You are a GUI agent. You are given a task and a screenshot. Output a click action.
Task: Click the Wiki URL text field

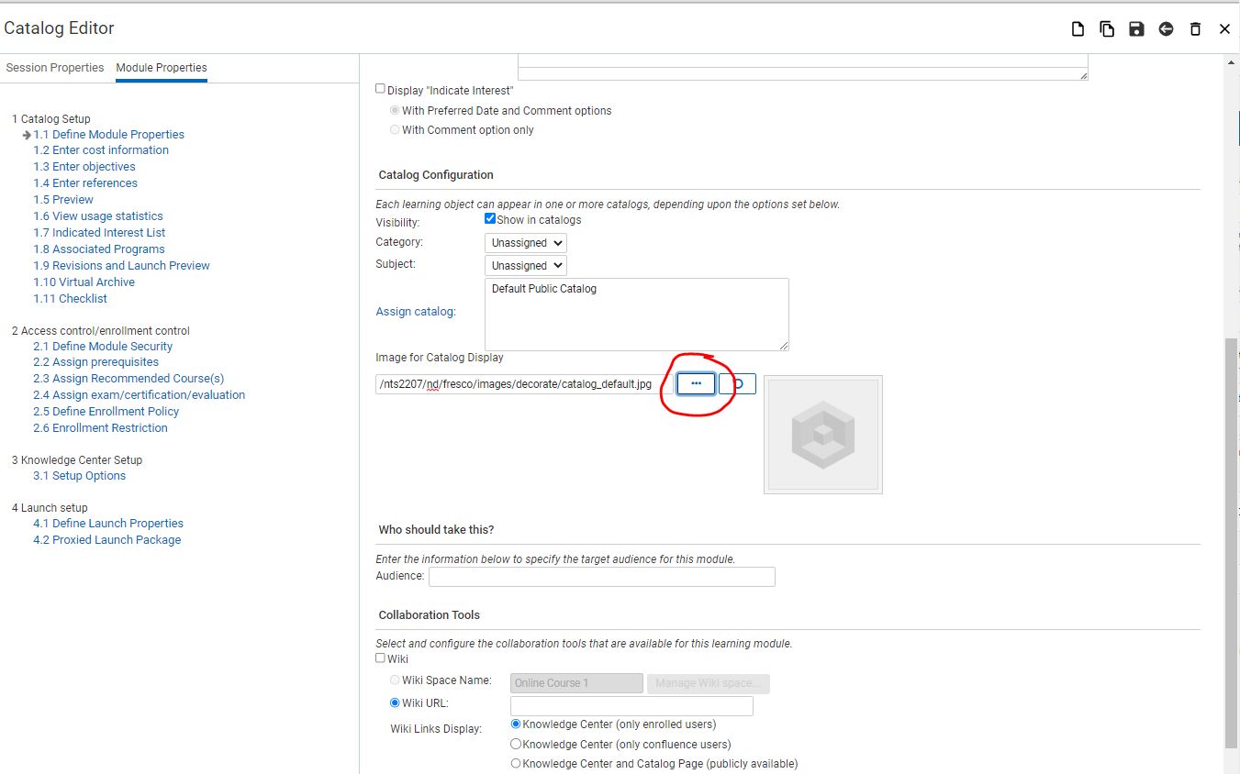(631, 706)
